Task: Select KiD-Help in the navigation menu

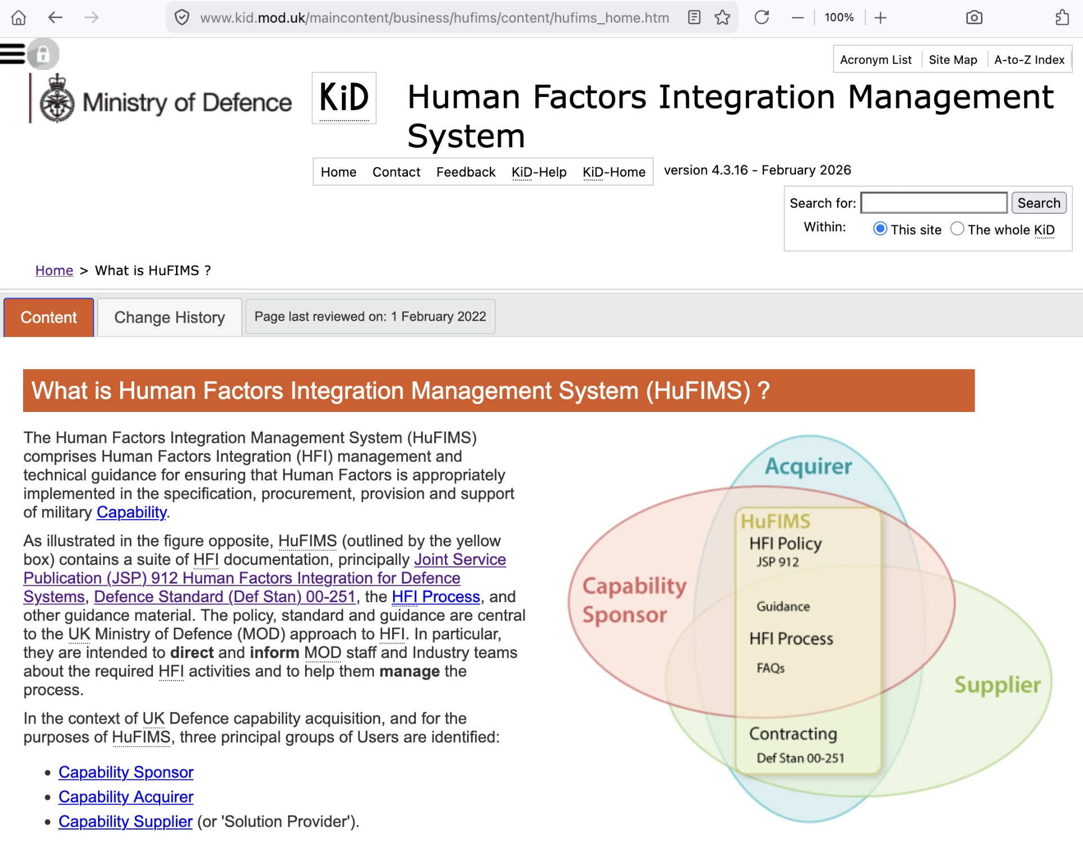Action: (539, 172)
